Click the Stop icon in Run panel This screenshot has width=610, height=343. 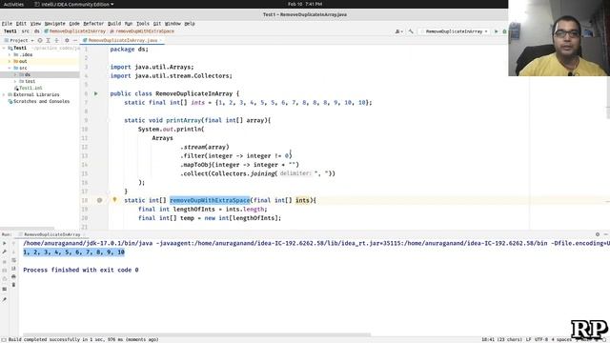coord(4,261)
